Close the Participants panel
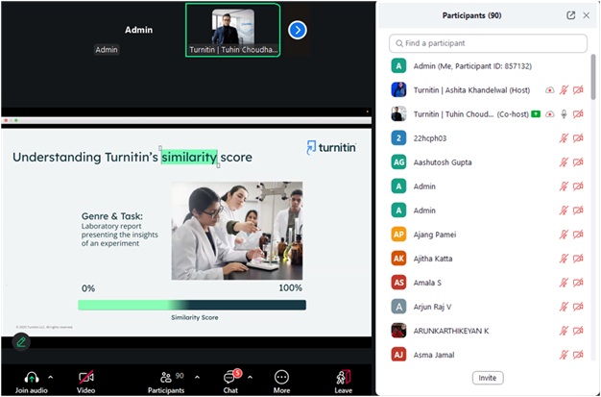 click(586, 15)
